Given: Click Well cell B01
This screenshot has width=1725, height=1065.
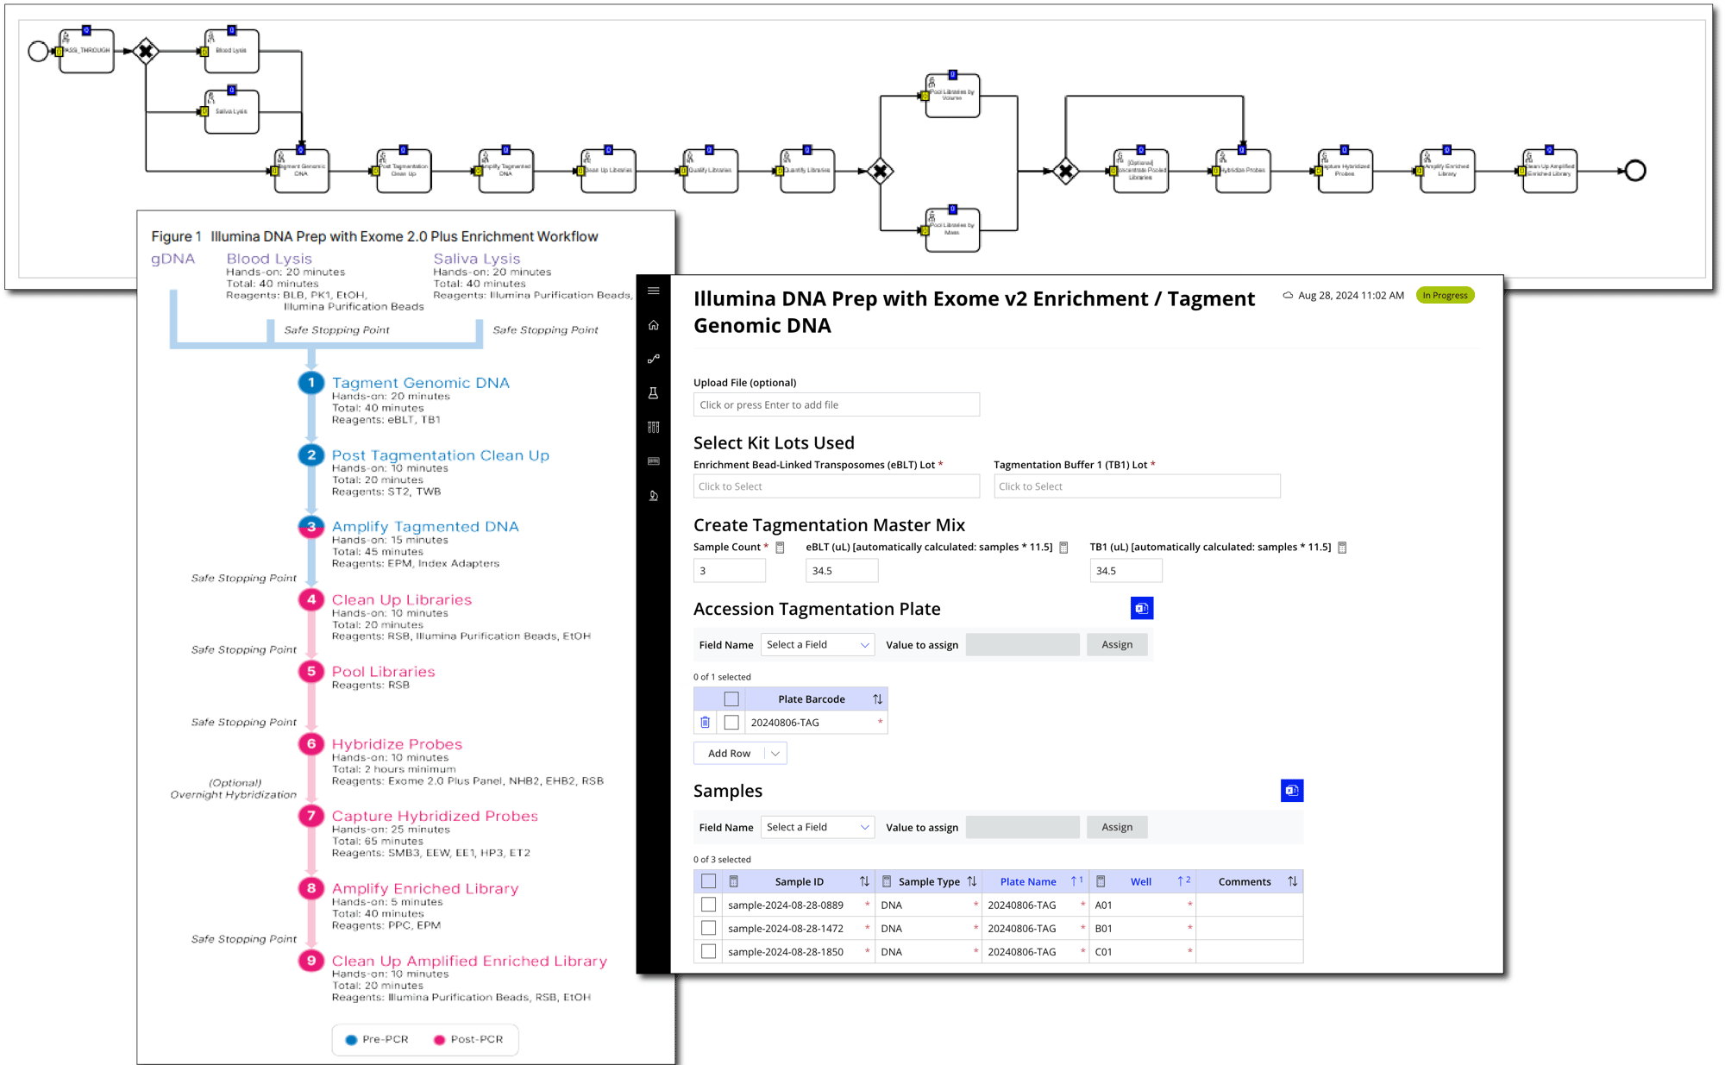Looking at the screenshot, I should pyautogui.click(x=1142, y=928).
